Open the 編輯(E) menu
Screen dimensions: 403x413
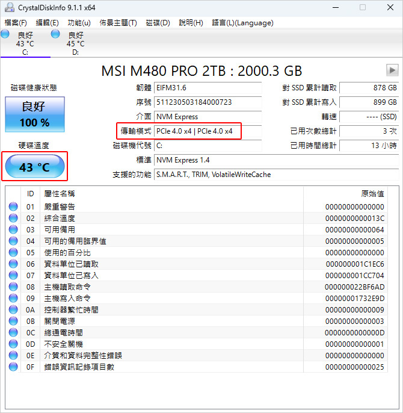click(47, 23)
